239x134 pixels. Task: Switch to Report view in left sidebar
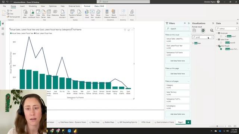(3, 23)
